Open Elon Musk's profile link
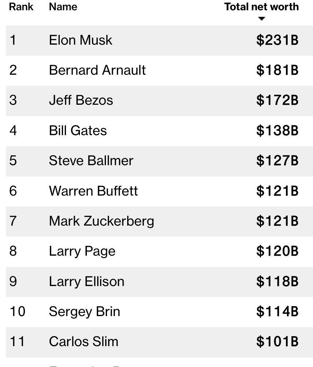This screenshot has width=313, height=367. pos(80,40)
